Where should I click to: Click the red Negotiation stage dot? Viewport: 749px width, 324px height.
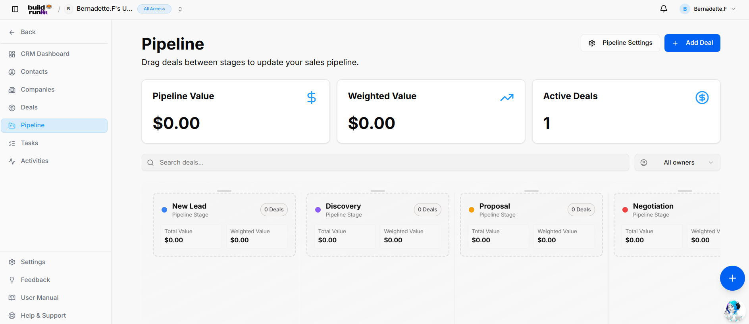click(625, 210)
